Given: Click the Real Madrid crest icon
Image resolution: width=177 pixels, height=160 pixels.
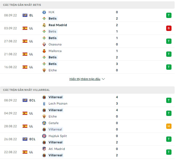Looking at the screenshot, I should (x=44, y=25).
